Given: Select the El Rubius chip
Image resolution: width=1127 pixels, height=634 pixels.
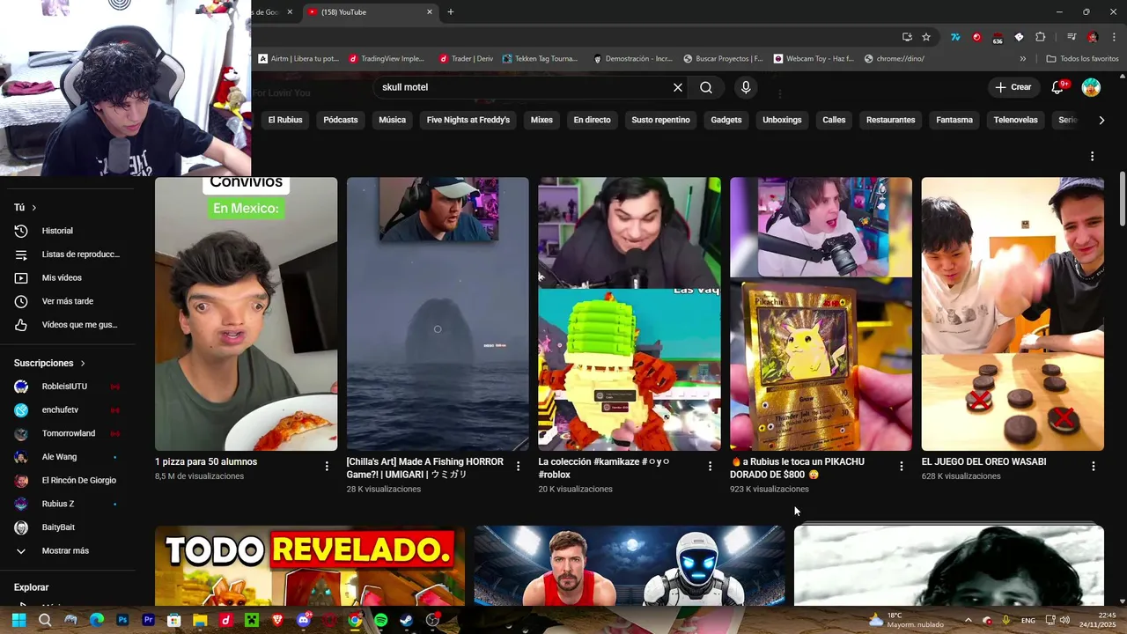Looking at the screenshot, I should (x=285, y=120).
